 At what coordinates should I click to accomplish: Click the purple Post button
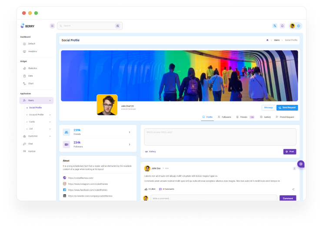tap(290, 152)
